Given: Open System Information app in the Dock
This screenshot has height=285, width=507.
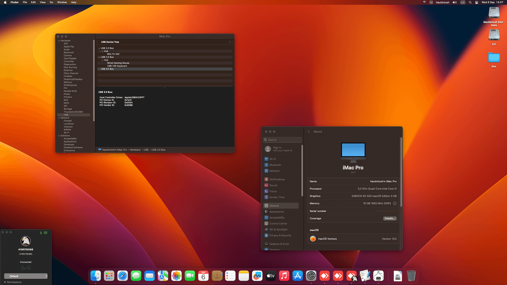Looking at the screenshot, I should [378, 276].
